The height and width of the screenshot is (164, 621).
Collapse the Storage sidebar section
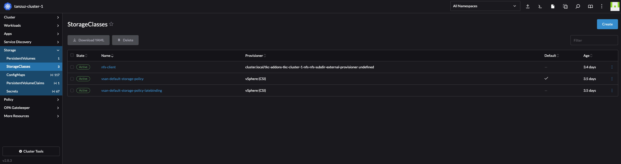coord(31,50)
